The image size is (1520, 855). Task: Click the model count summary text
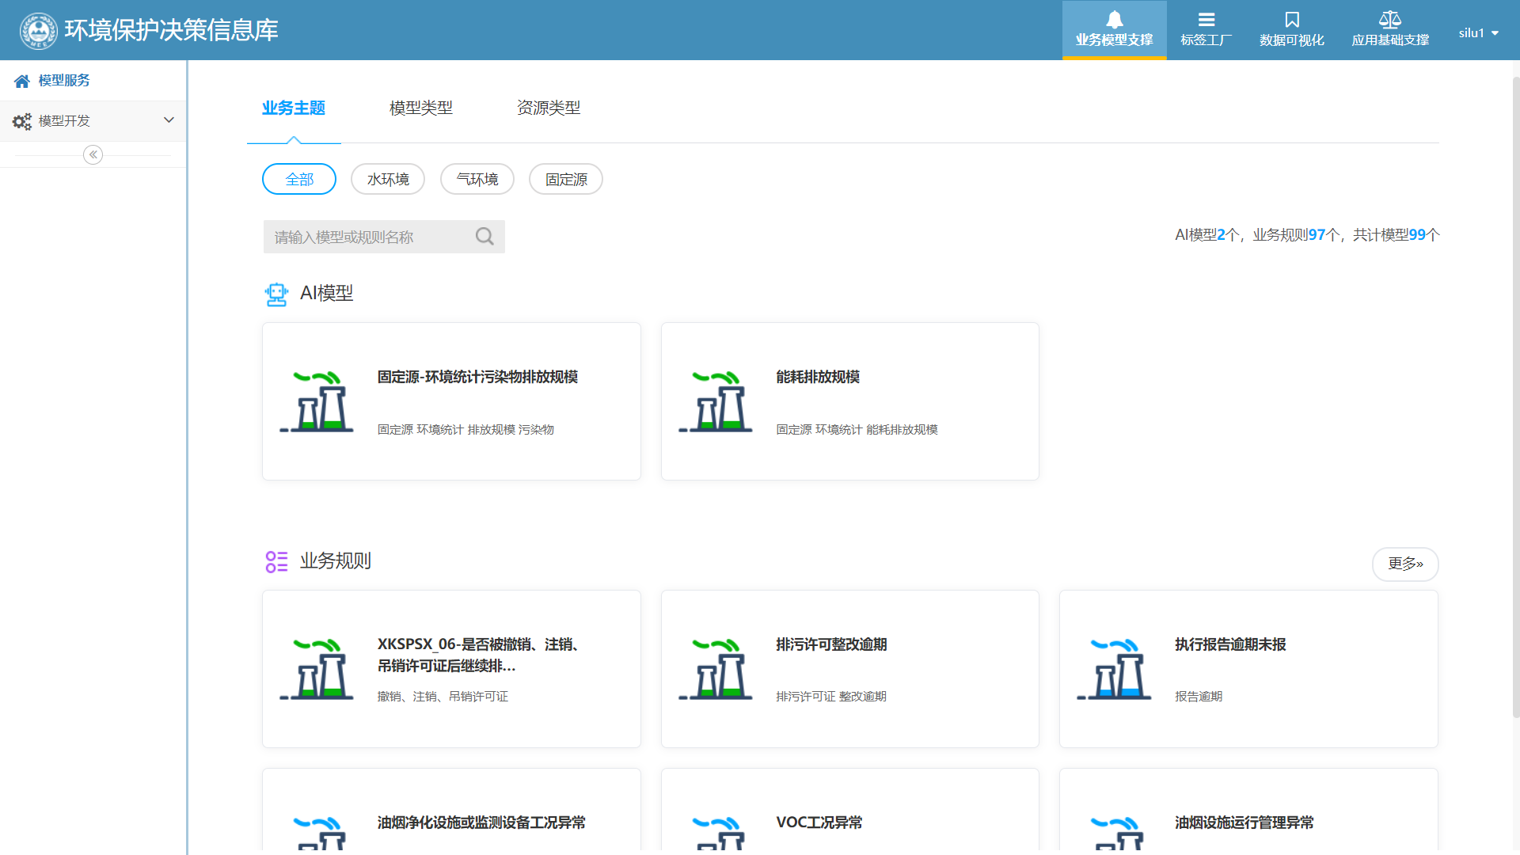1307,235
